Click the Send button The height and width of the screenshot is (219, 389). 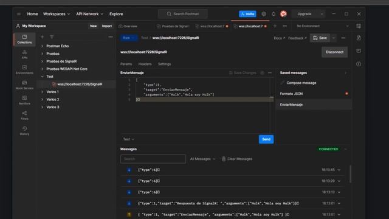pos(266,139)
